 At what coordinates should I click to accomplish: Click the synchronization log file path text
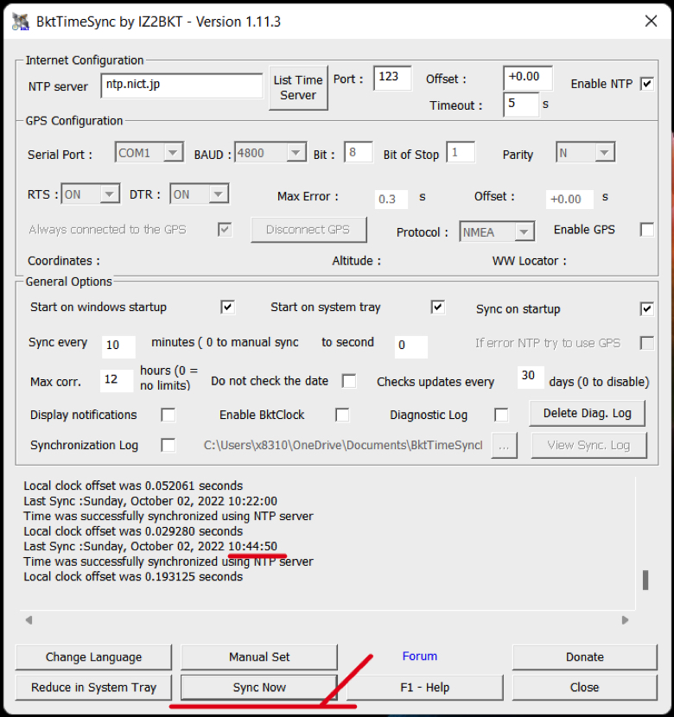pos(343,446)
